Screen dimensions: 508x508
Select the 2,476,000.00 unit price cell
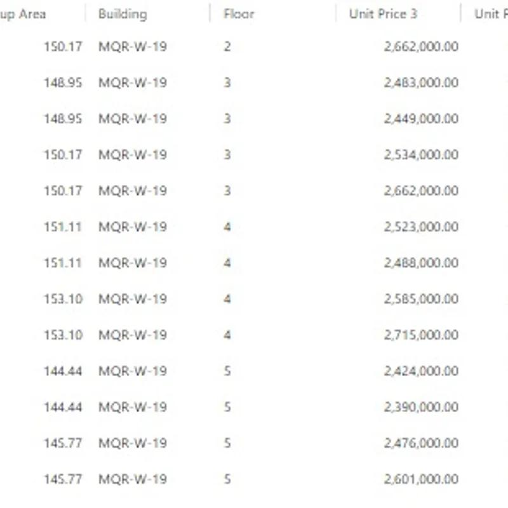420,443
